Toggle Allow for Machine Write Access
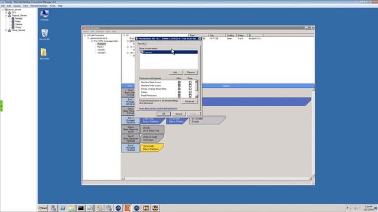 (179, 85)
